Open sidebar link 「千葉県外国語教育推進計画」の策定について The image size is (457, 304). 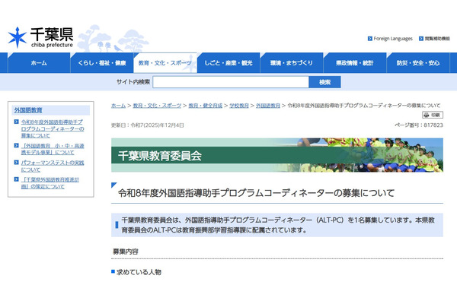click(50, 182)
